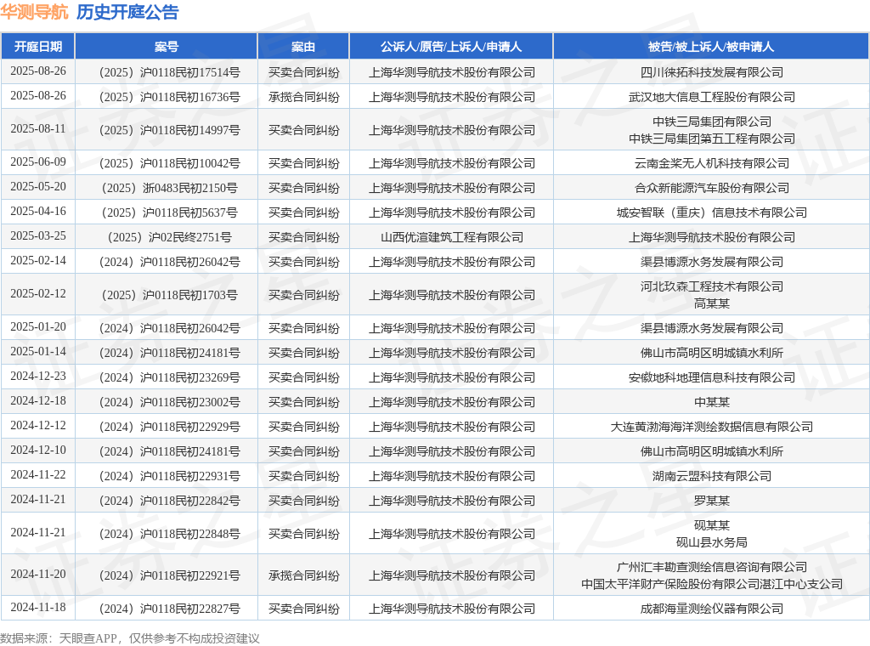This screenshot has width=870, height=646.
Task: Click the 华测导航 title text
Action: pyautogui.click(x=34, y=12)
